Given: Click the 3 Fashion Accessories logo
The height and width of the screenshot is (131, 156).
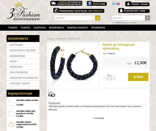Looking at the screenshot, I should [24, 11].
